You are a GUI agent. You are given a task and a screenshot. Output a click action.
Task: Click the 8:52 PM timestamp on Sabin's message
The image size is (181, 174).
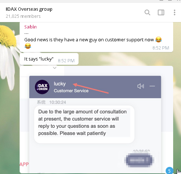coord(161,48)
